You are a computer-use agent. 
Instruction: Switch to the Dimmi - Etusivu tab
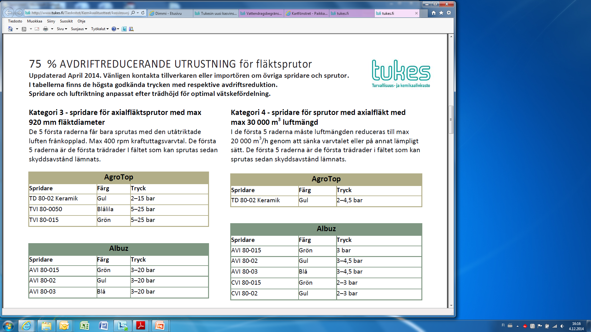point(170,13)
